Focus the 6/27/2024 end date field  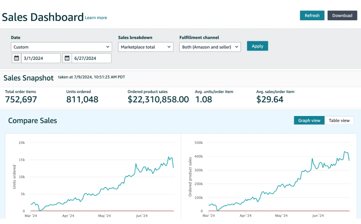click(x=91, y=58)
